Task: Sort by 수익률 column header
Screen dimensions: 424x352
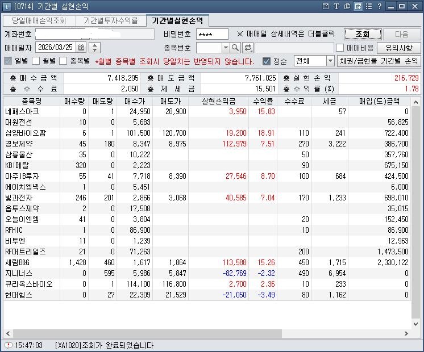Action: coord(263,101)
